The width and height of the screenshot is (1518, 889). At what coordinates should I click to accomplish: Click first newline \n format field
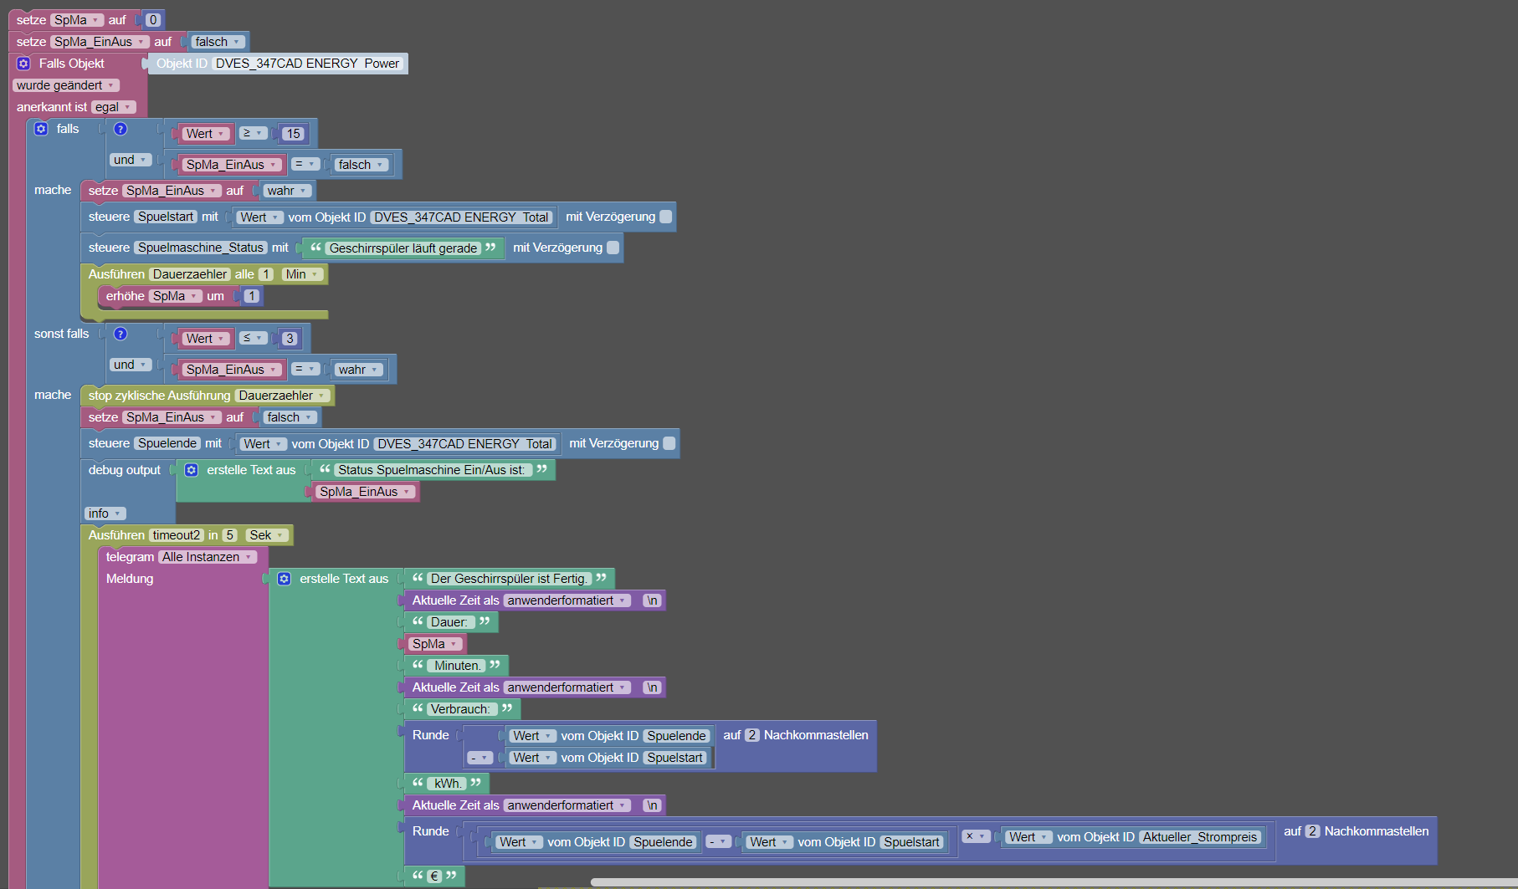[x=652, y=600]
